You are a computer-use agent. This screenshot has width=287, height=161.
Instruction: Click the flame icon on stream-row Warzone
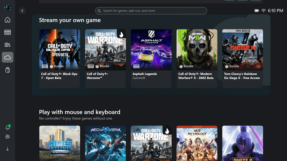(122, 34)
